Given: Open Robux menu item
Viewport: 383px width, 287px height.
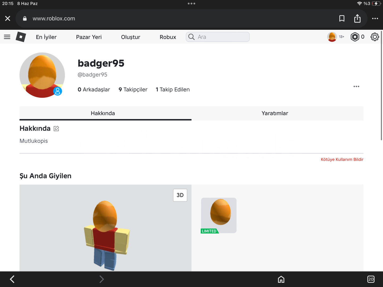Looking at the screenshot, I should tap(168, 37).
